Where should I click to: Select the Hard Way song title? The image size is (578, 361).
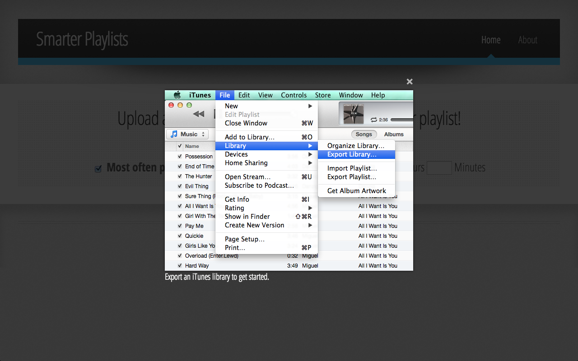pos(197,266)
